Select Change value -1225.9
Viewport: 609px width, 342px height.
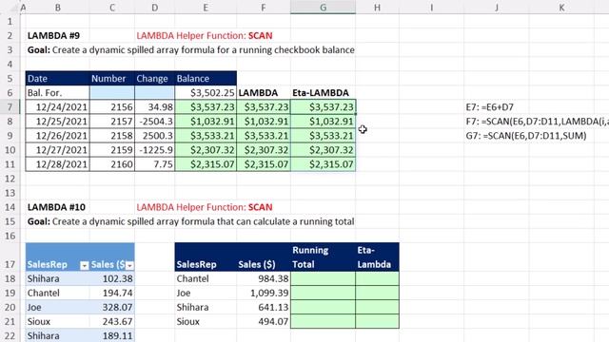[154, 150]
